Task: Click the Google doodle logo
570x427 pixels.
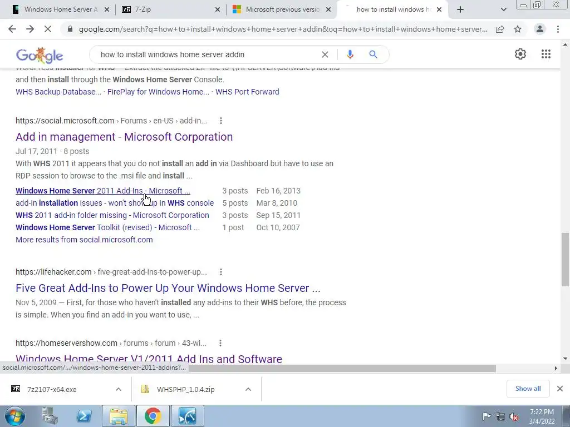Action: tap(40, 55)
